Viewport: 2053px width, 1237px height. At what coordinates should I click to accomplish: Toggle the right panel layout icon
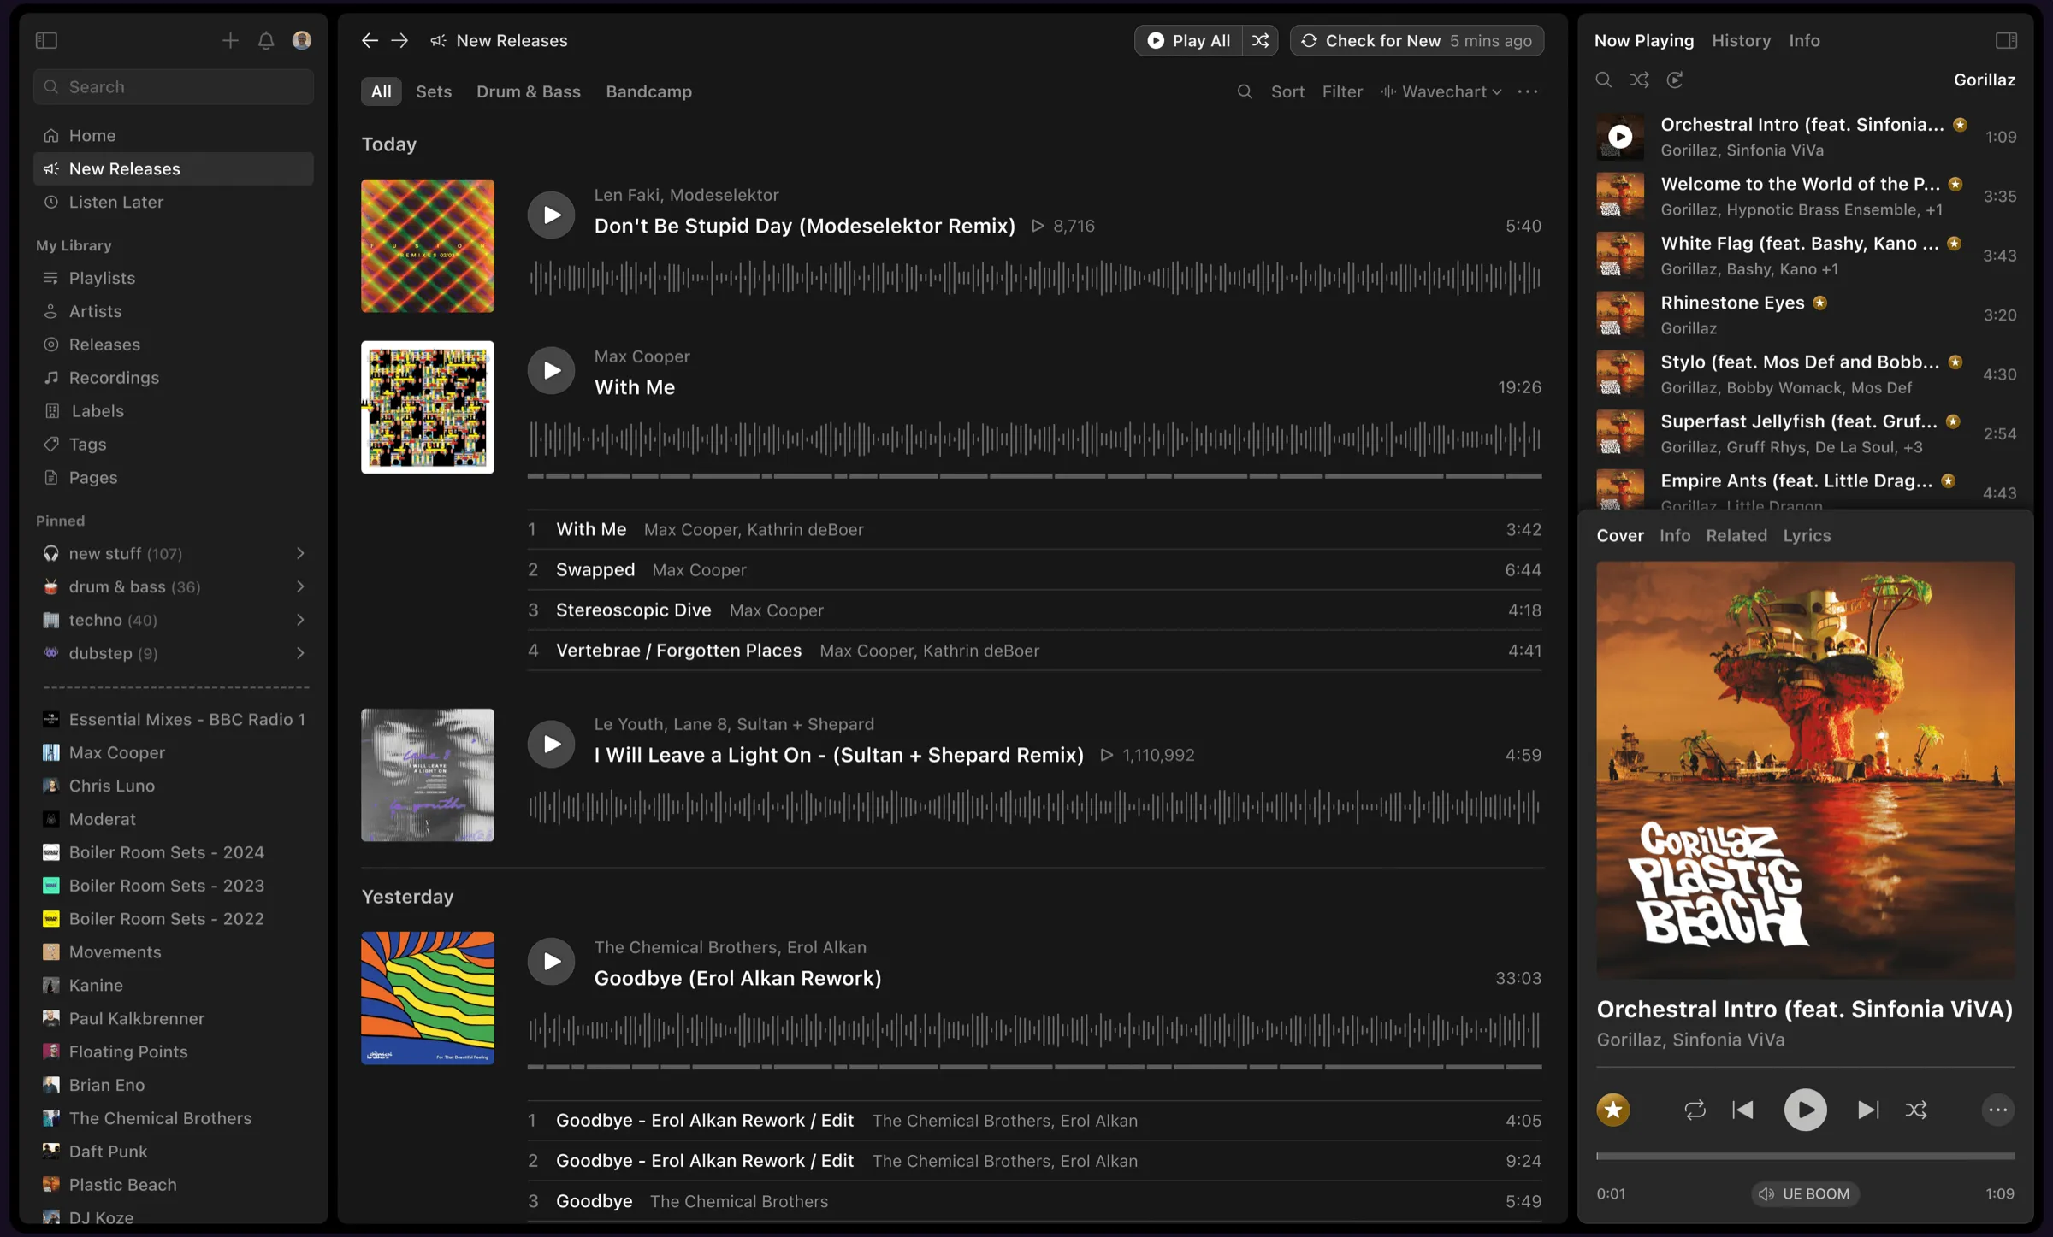pos(2006,40)
